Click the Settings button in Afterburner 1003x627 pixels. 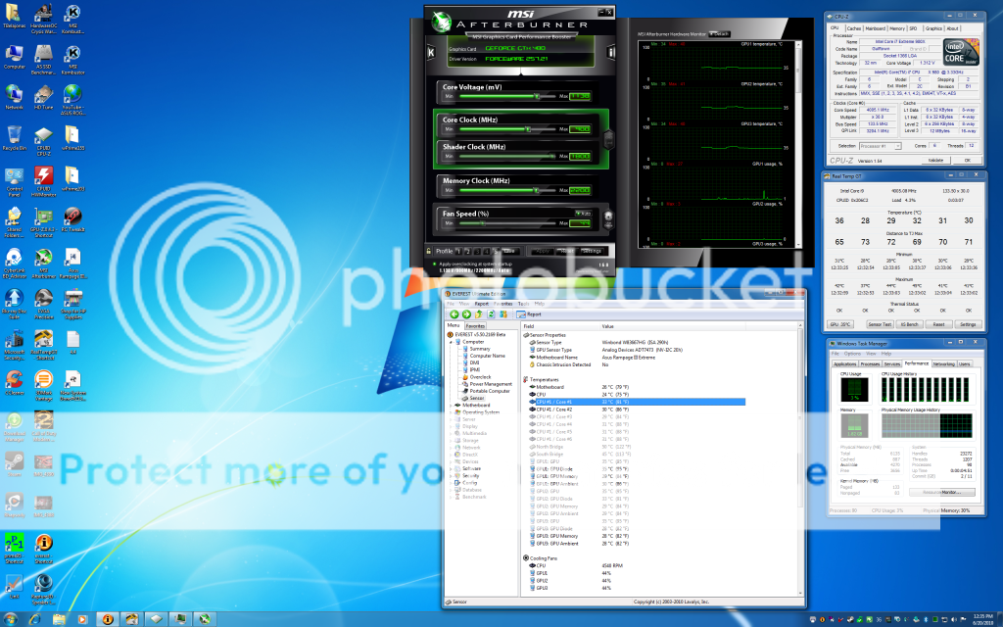pyautogui.click(x=592, y=251)
